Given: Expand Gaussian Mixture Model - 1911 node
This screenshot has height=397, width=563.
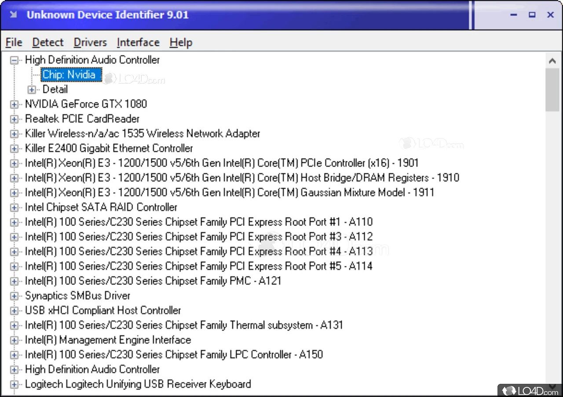Looking at the screenshot, I should [15, 193].
